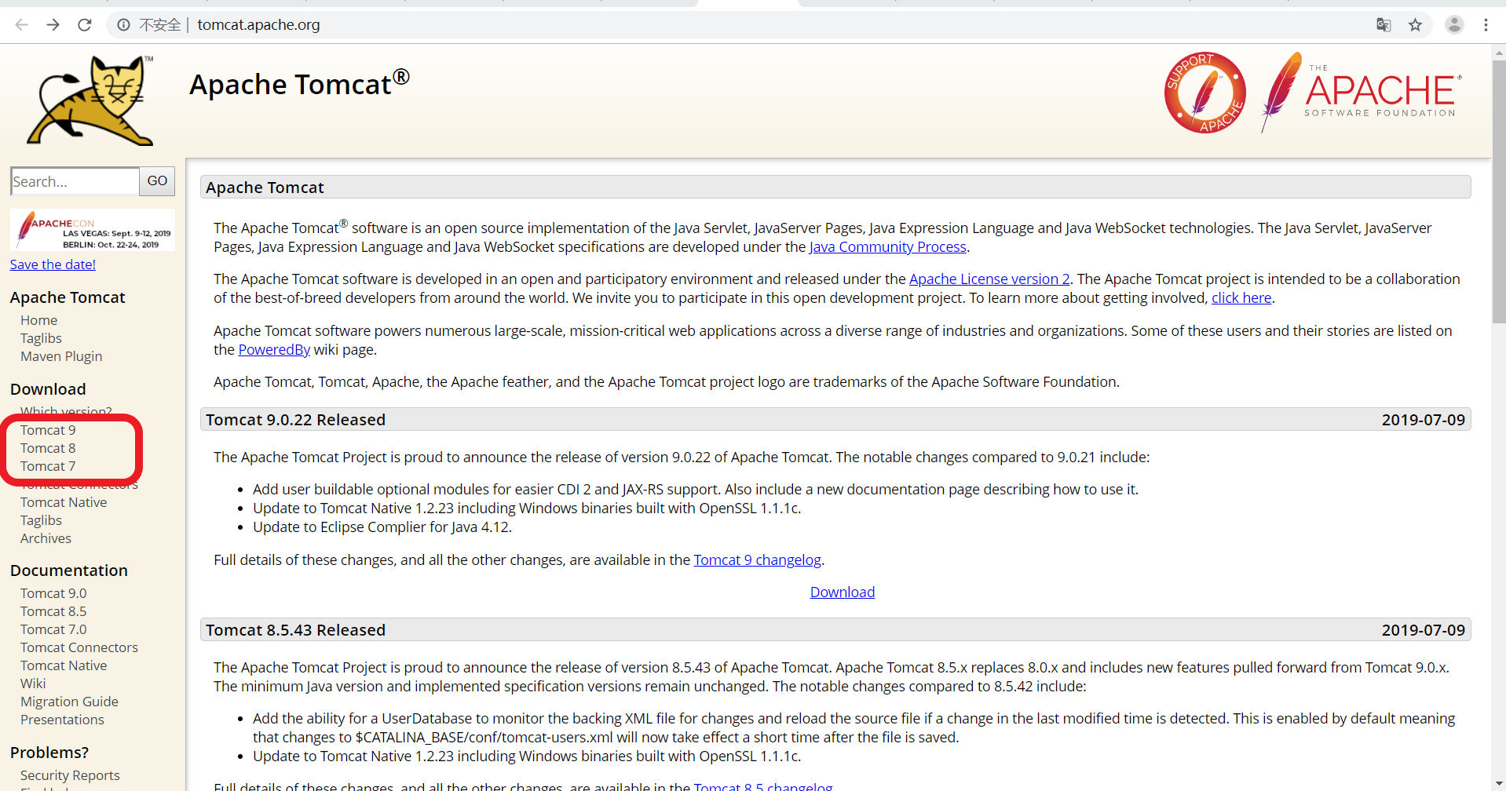Click the page vertical scrollbar thumb
Screen dimensions: 1506x791
pyautogui.click(x=1498, y=188)
